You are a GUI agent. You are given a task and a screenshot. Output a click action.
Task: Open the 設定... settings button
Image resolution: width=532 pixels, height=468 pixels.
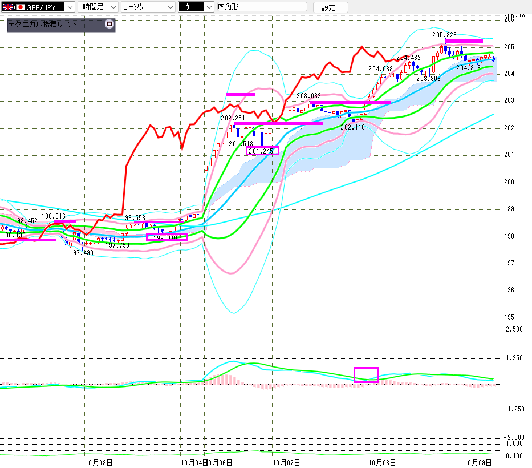pos(330,7)
